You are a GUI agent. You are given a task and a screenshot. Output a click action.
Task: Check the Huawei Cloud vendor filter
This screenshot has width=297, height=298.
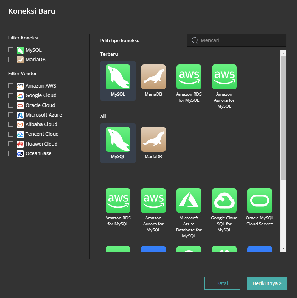tap(11, 144)
